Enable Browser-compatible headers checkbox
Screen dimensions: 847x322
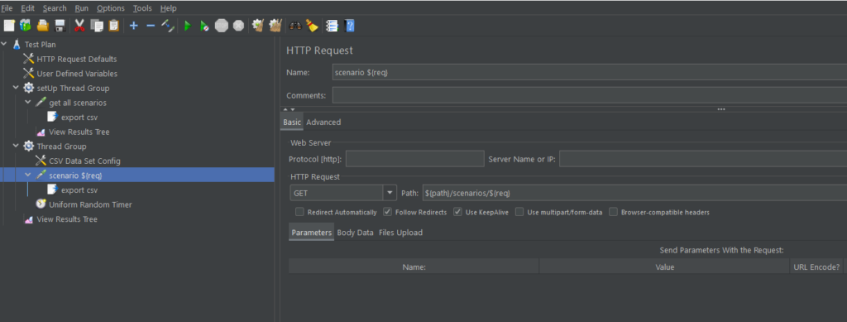click(613, 212)
